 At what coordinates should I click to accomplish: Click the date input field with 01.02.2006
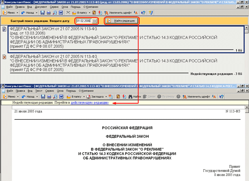[84, 21]
